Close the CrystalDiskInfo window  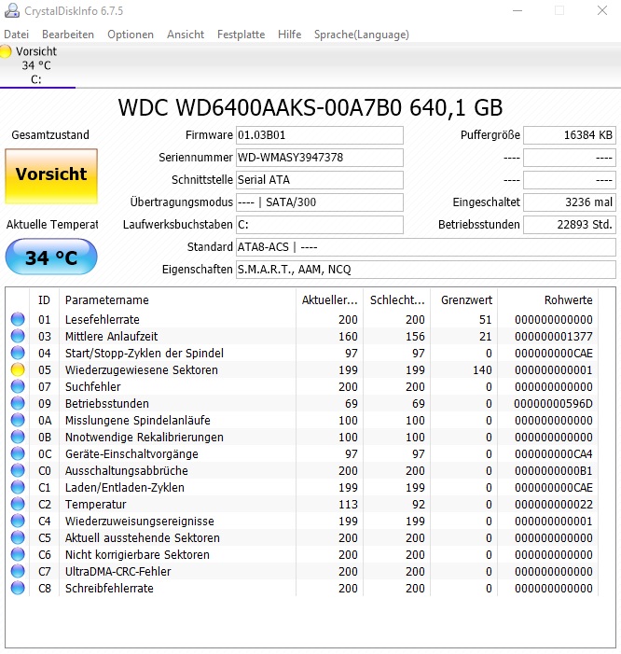click(x=601, y=10)
